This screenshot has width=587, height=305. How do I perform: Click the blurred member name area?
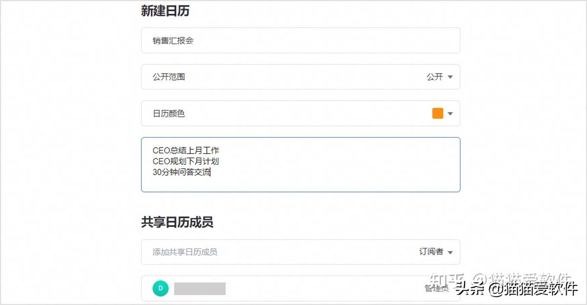[x=199, y=288]
